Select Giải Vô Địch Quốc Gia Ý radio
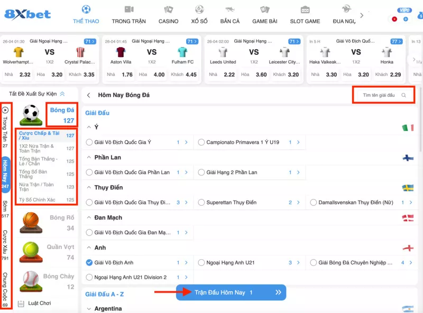 89,142
